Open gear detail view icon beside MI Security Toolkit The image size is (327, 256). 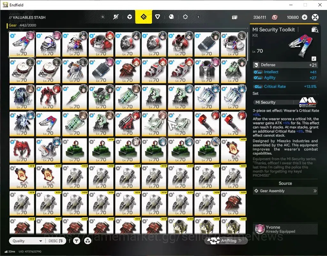pos(315,30)
